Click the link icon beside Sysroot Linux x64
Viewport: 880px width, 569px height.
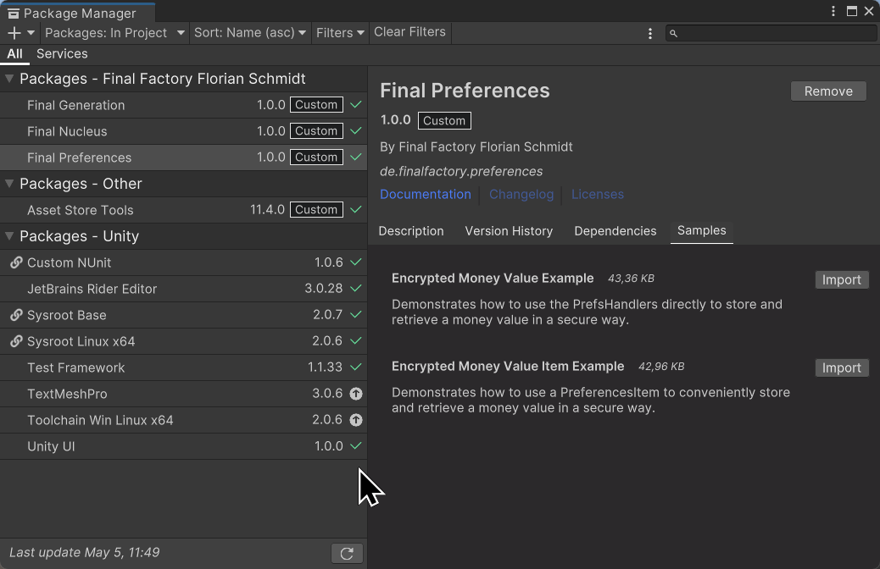pos(16,341)
